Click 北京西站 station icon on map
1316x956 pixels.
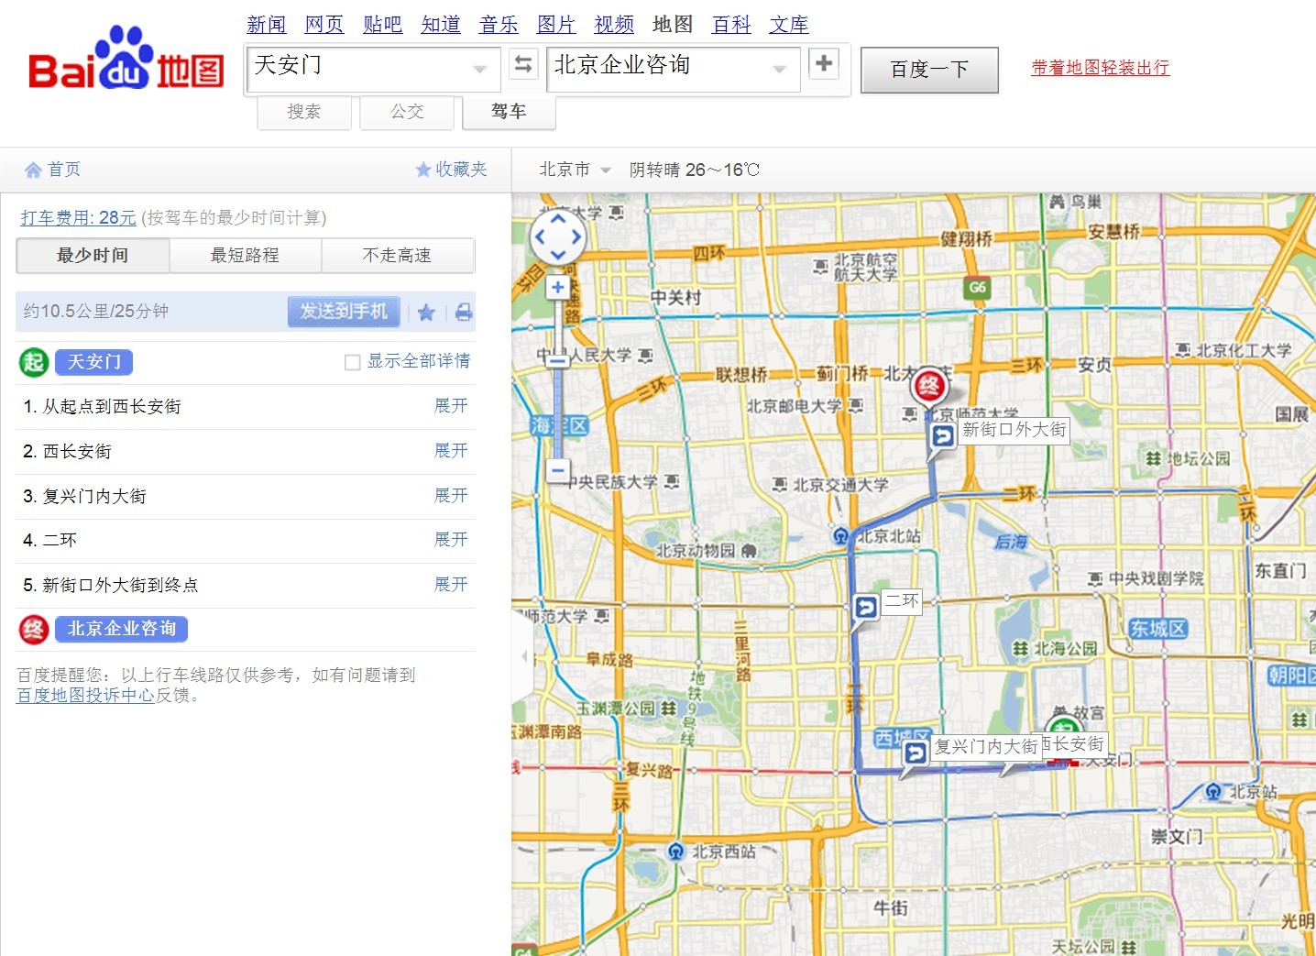675,852
